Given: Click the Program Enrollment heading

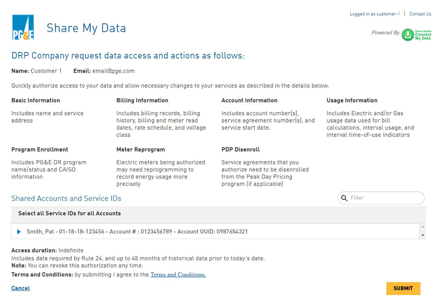Looking at the screenshot, I should click(40, 150).
